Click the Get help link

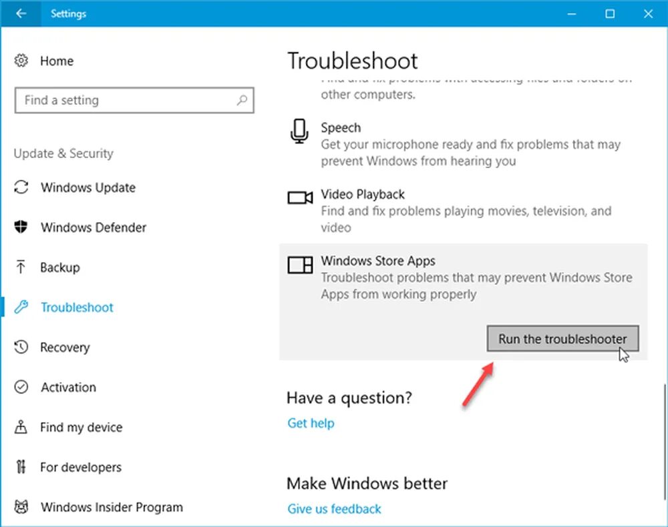click(x=311, y=423)
